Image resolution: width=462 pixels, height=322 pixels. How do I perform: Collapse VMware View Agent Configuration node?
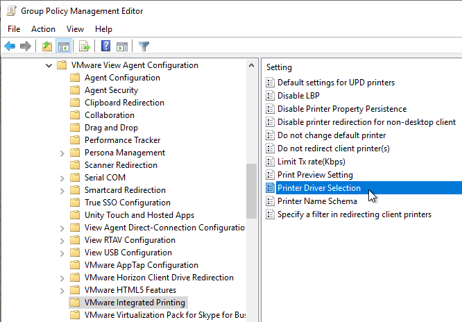point(49,65)
